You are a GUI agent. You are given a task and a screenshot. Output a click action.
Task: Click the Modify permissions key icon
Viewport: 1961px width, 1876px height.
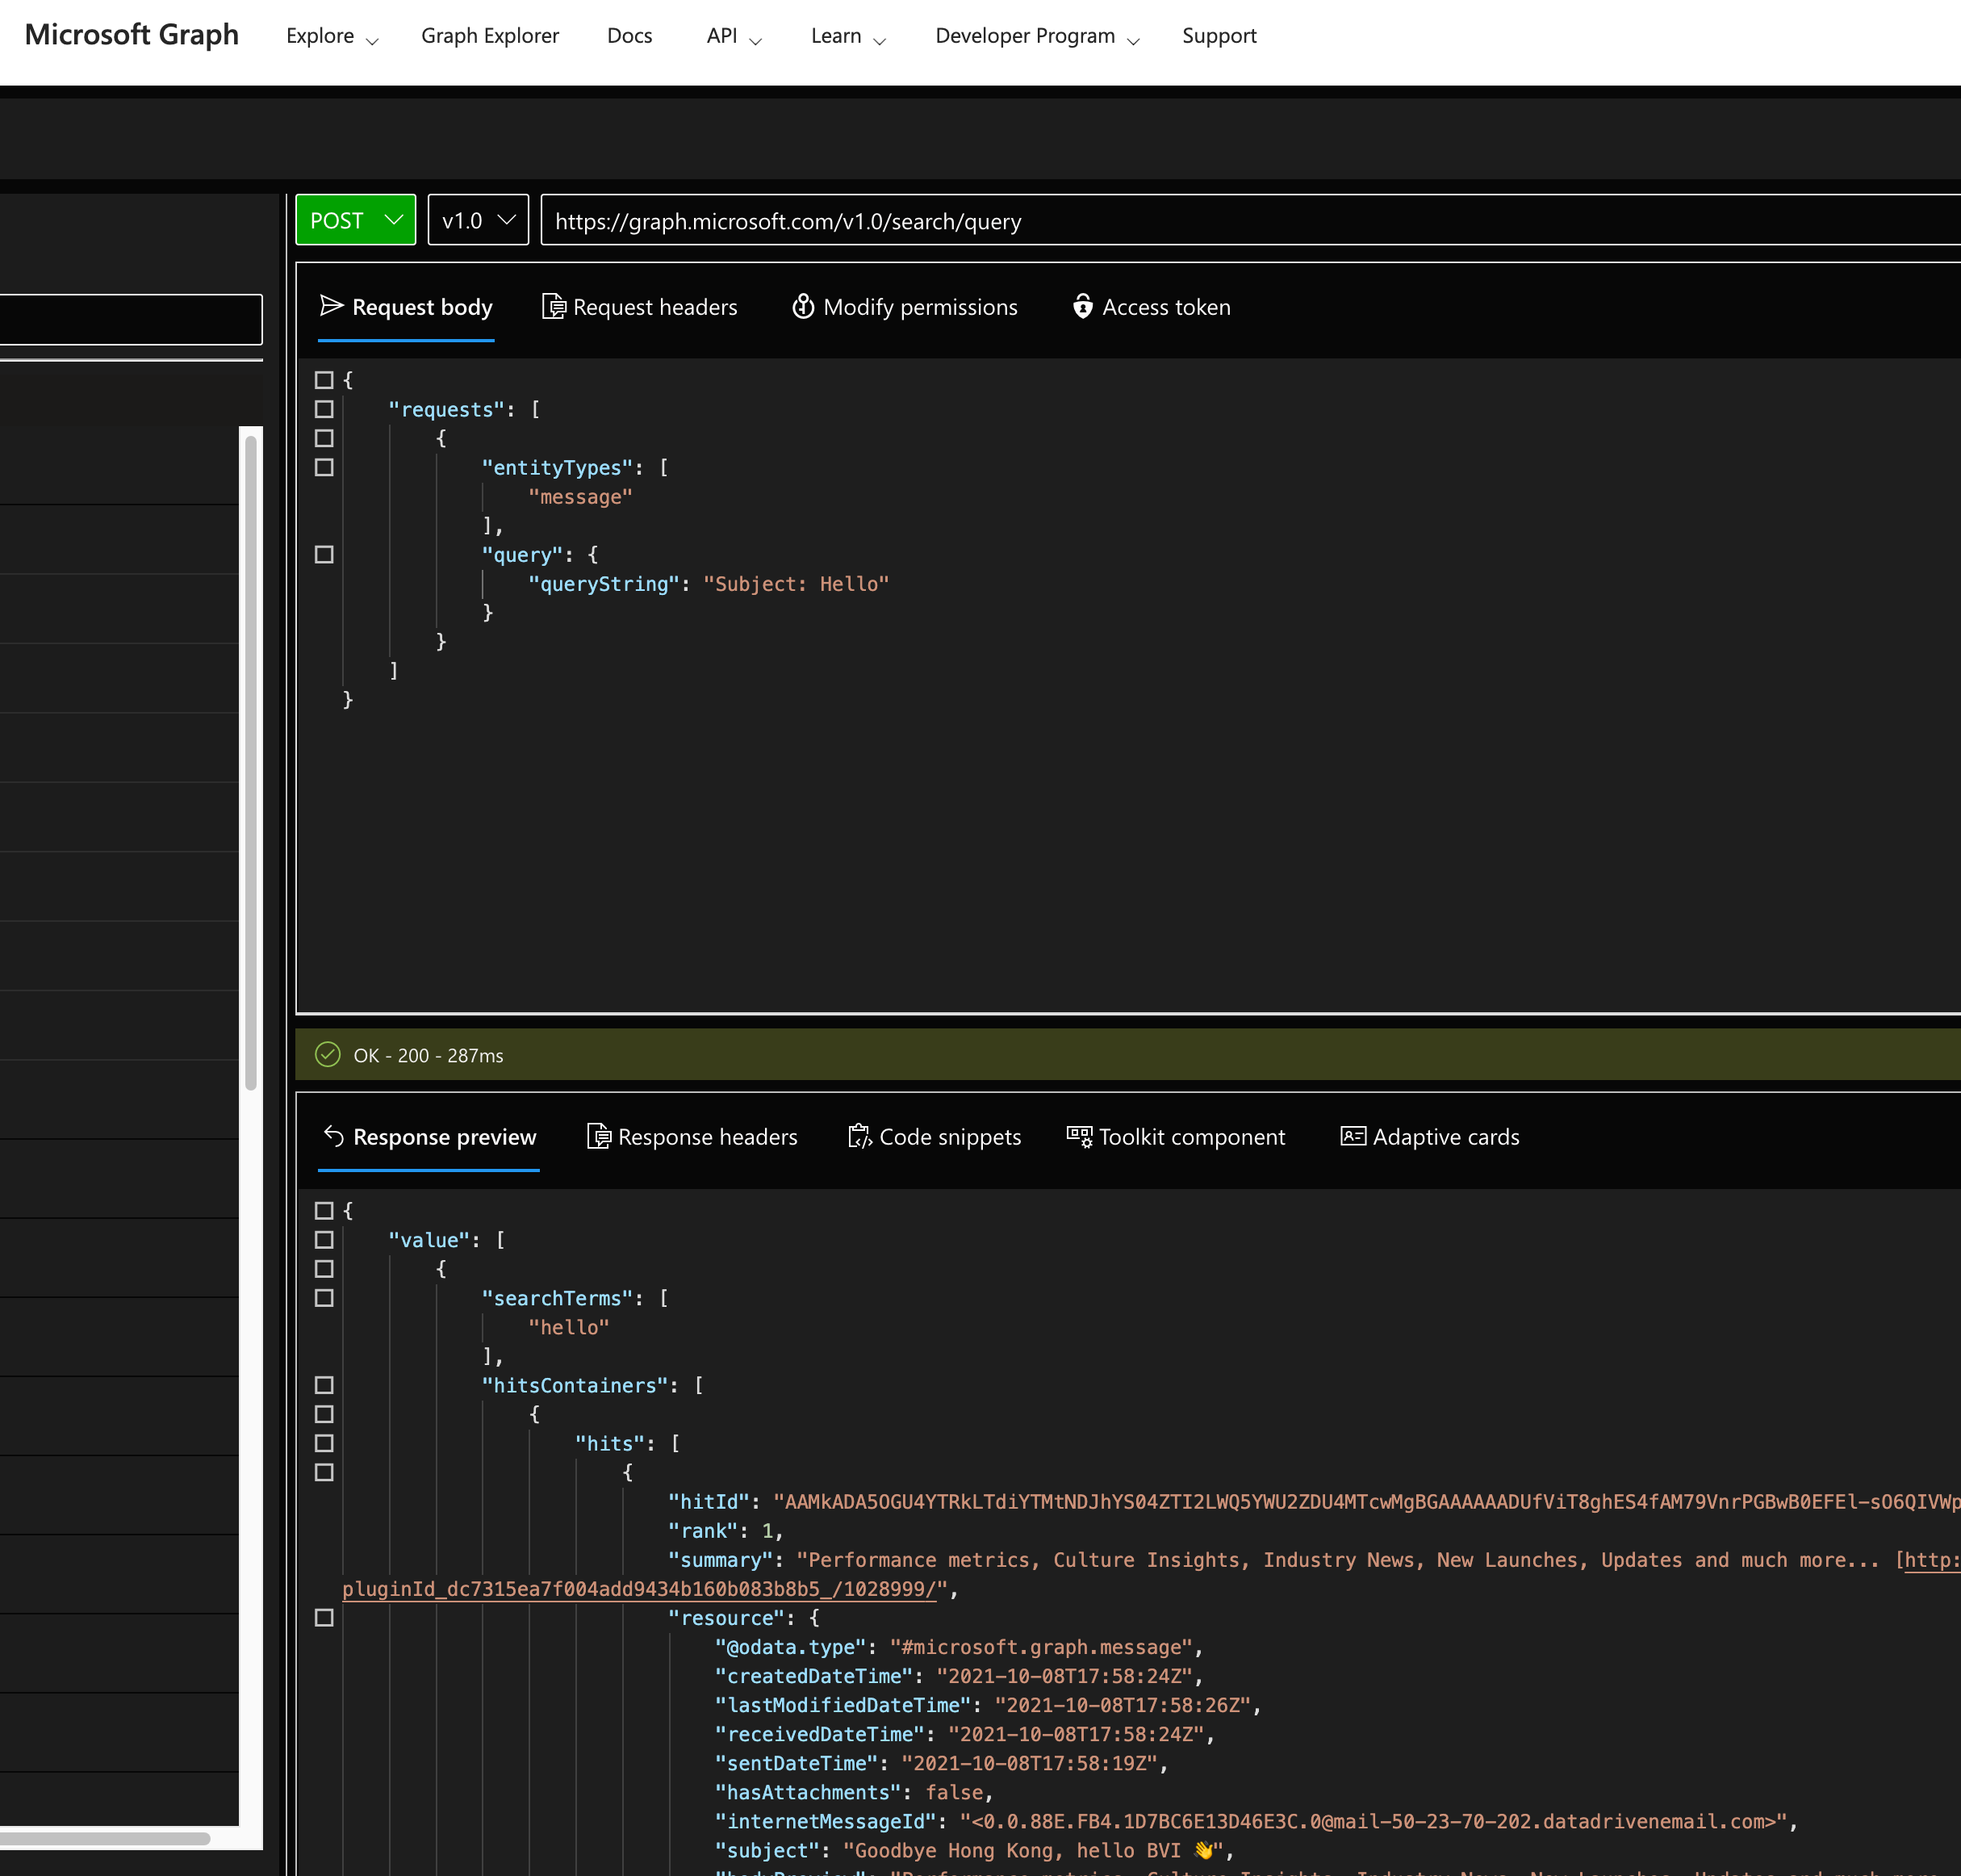[803, 306]
